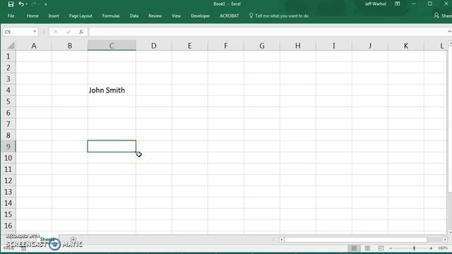Click the Enter checkmark formula icon

point(69,32)
